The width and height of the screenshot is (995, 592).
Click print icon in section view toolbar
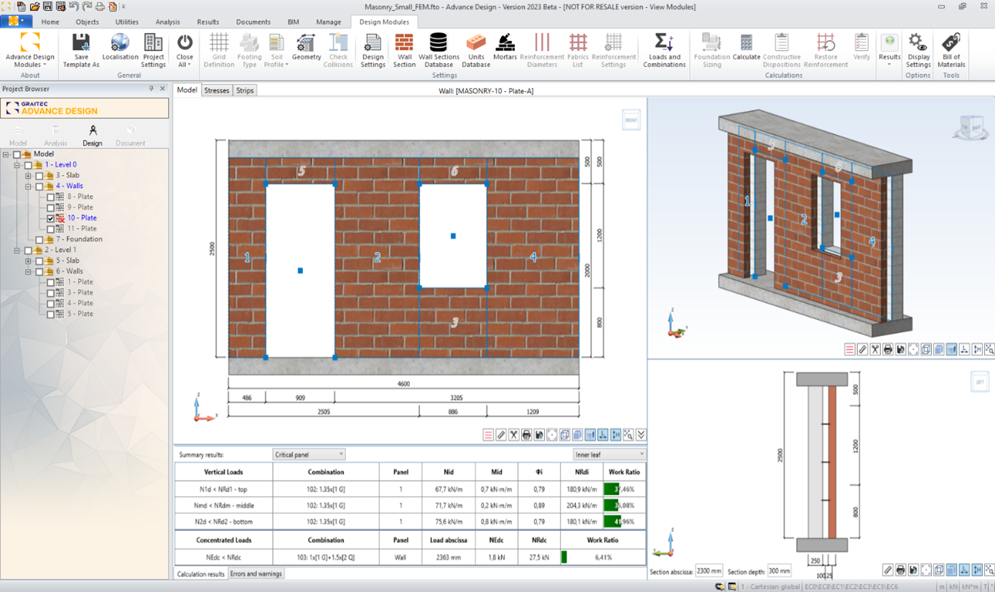[900, 570]
